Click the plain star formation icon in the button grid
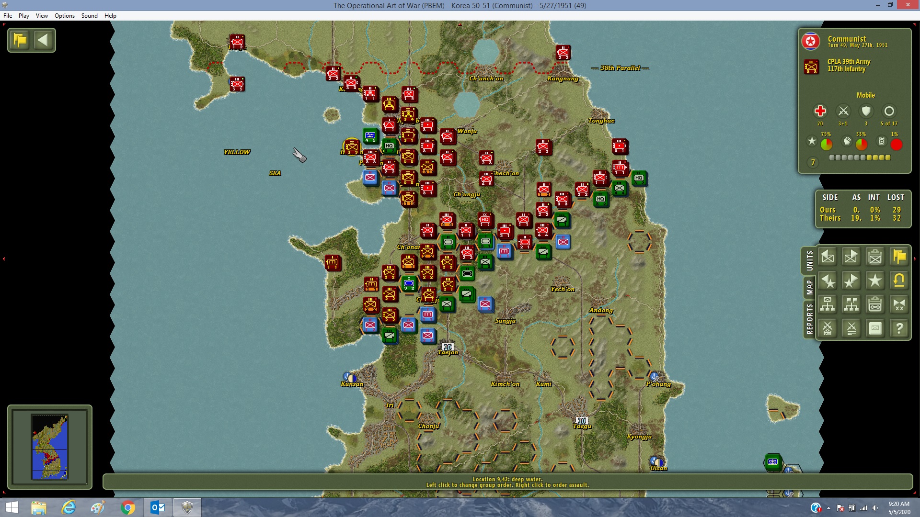 click(x=875, y=281)
